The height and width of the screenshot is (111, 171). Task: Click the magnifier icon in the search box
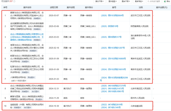148,1
